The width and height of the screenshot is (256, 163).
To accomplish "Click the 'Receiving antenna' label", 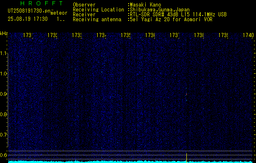I will (97, 20).
